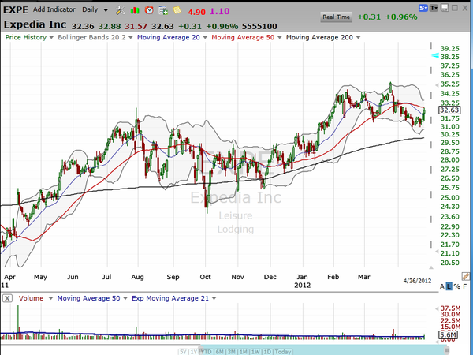Click the Bollinger Bands 20 2 label
The height and width of the screenshot is (355, 473).
tap(91, 37)
